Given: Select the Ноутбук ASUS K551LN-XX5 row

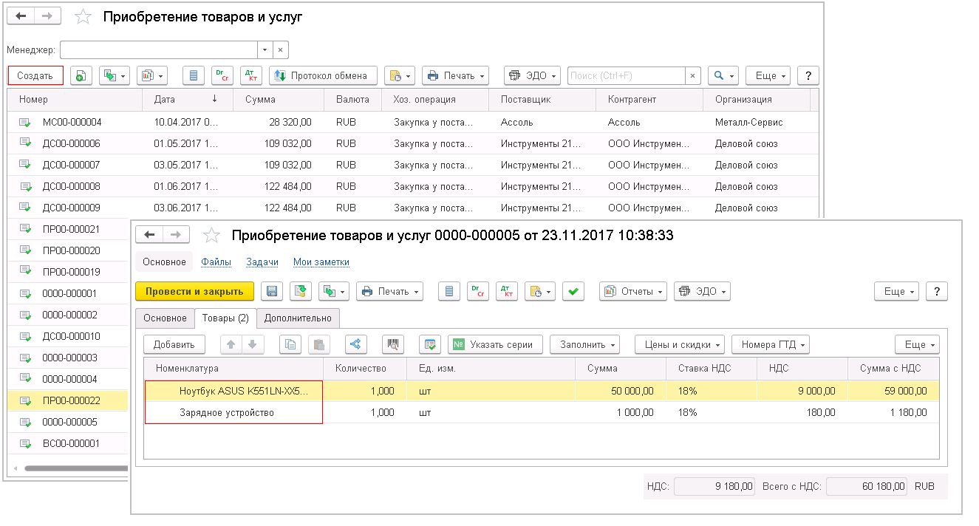Looking at the screenshot, I should point(542,391).
